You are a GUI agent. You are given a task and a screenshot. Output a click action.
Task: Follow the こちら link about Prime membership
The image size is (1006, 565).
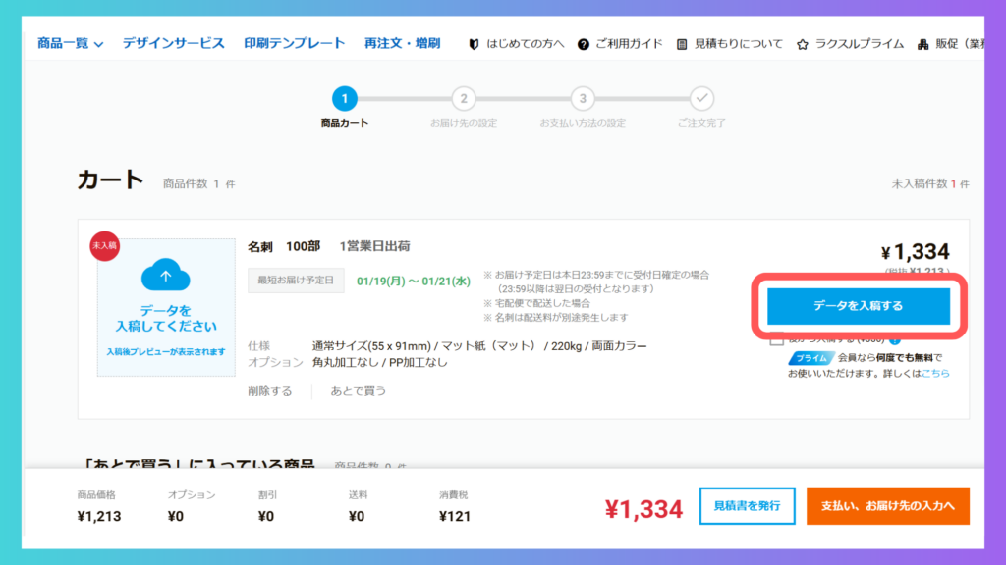pos(935,374)
